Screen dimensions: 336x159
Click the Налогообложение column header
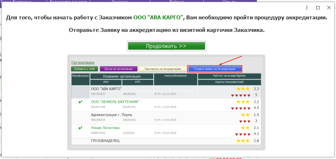pos(176,79)
